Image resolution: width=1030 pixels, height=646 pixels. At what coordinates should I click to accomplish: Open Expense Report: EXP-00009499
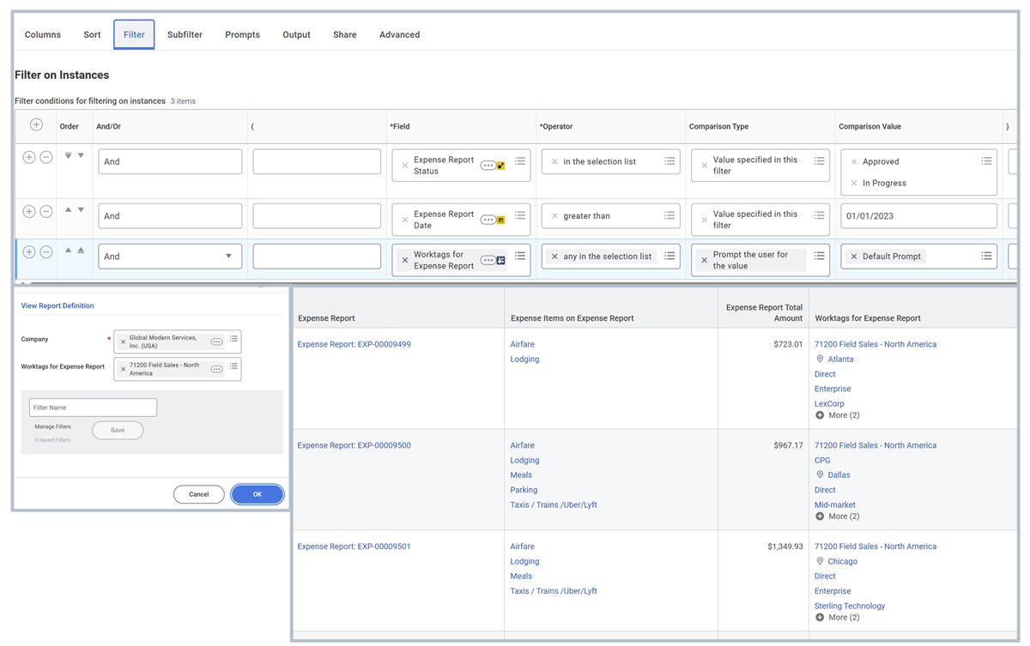(x=354, y=344)
